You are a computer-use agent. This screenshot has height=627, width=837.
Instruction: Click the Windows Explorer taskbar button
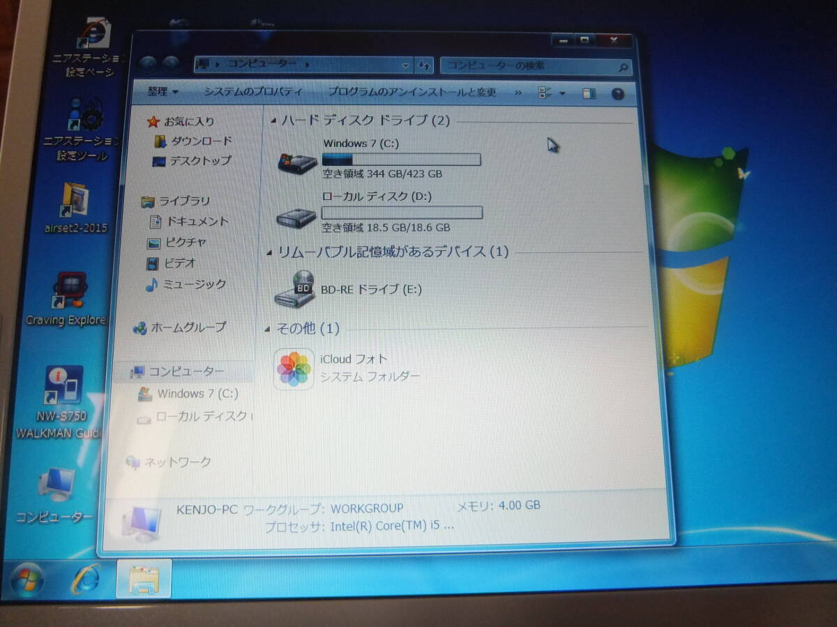click(142, 578)
